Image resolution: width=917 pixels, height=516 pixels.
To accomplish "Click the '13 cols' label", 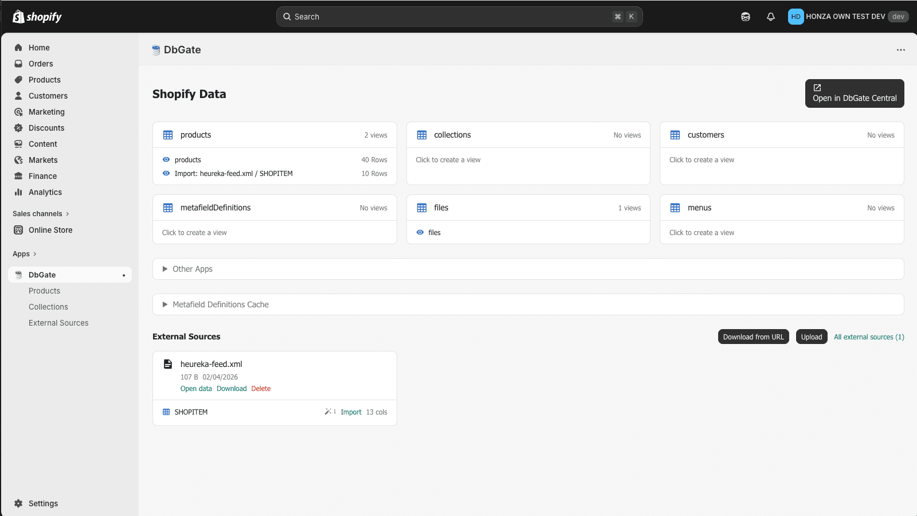I will tap(377, 412).
